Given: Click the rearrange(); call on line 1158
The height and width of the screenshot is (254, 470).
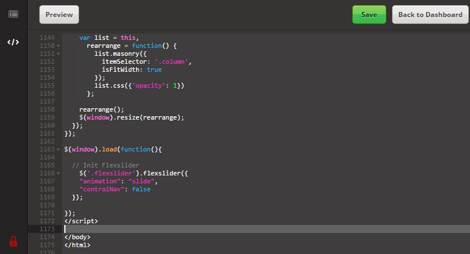Looking at the screenshot, I should coord(101,109).
